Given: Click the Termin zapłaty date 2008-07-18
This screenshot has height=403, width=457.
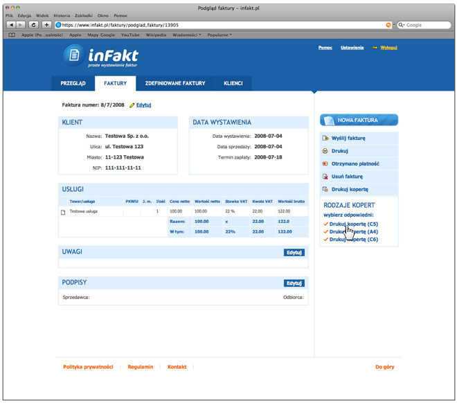Looking at the screenshot, I should (x=268, y=157).
